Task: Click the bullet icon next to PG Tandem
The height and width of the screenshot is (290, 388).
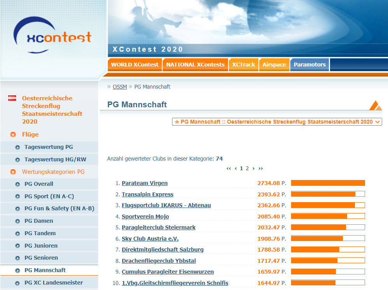Action: pyautogui.click(x=18, y=233)
